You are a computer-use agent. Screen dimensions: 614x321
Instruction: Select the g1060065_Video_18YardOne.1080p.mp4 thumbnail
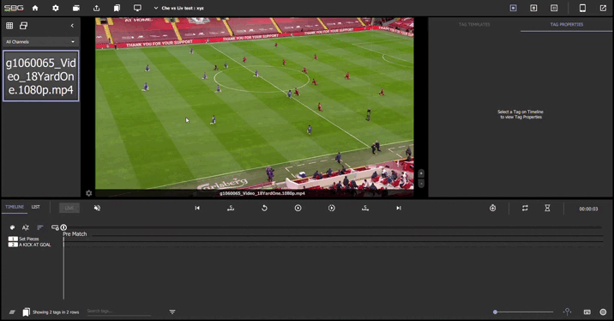pos(40,76)
